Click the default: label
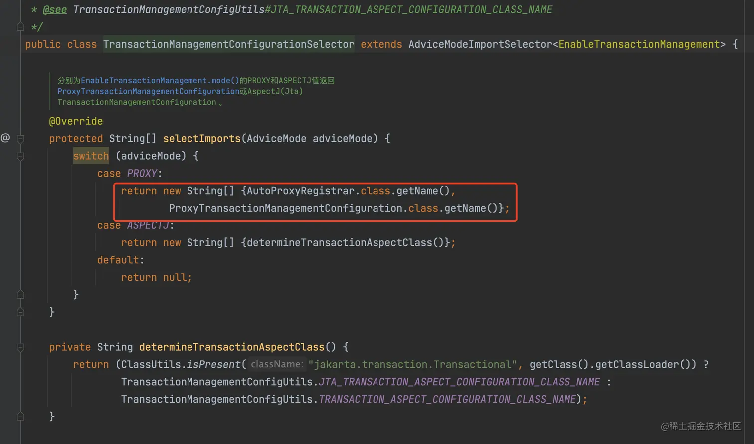Image resolution: width=754 pixels, height=444 pixels. (120, 260)
